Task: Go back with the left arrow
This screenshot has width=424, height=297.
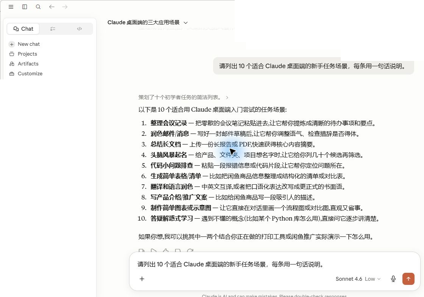Action: (x=51, y=7)
